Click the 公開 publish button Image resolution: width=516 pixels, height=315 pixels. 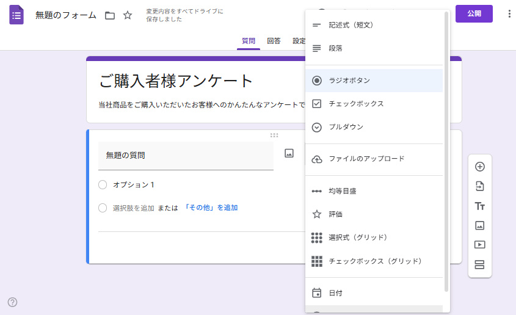[474, 14]
